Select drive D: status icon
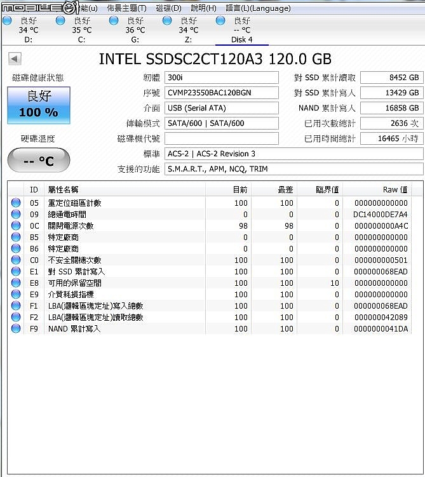Screen dimensions: 425x477 (x=7, y=21)
